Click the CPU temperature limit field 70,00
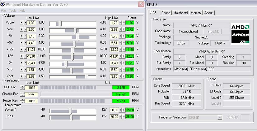The image size is (257, 131). coord(114,117)
